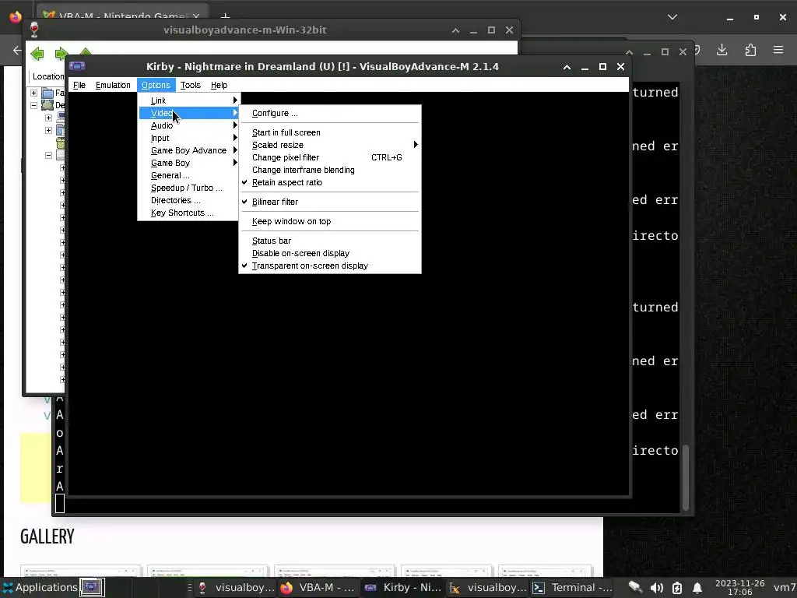Open Directories ... settings
The image size is (797, 598).
pos(188,200)
